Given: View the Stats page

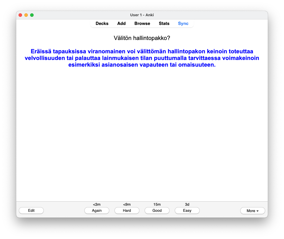Looking at the screenshot, I should [164, 23].
